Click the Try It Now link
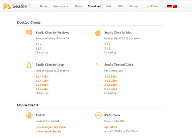Image resolution: width=192 pixels, height=139 pixels. pyautogui.click(x=152, y=6)
